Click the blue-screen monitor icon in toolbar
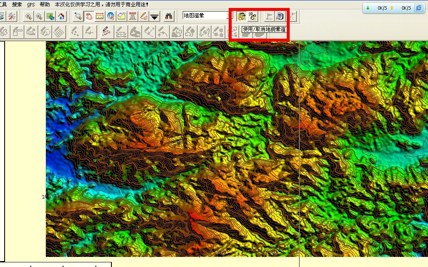The image size is (428, 267). (280, 16)
